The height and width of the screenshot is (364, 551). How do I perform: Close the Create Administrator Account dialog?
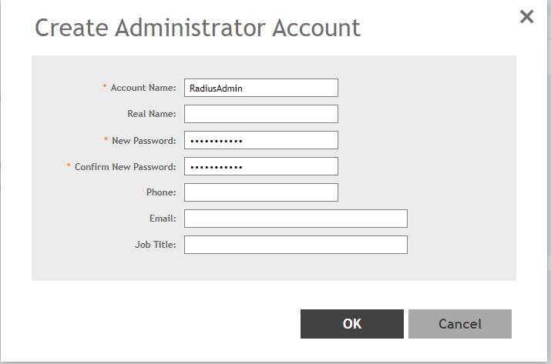click(x=526, y=16)
